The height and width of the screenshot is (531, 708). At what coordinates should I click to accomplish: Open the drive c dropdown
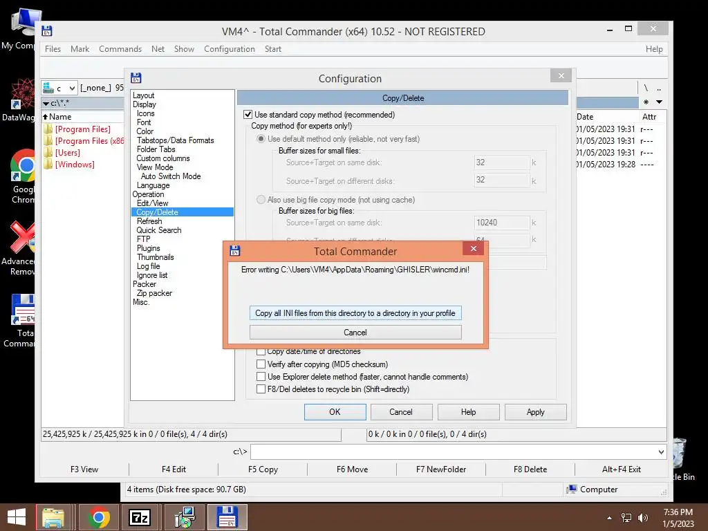coord(59,88)
